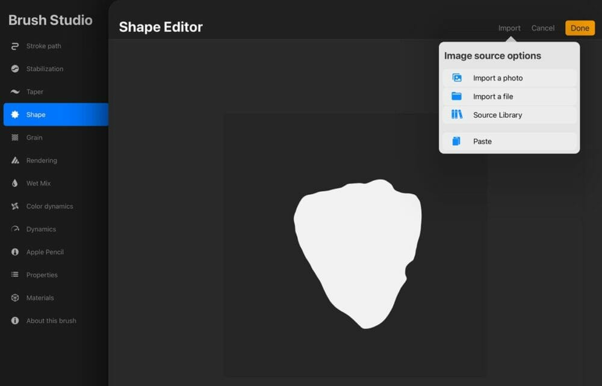Cancel the shape editing session
602x386 pixels.
542,28
